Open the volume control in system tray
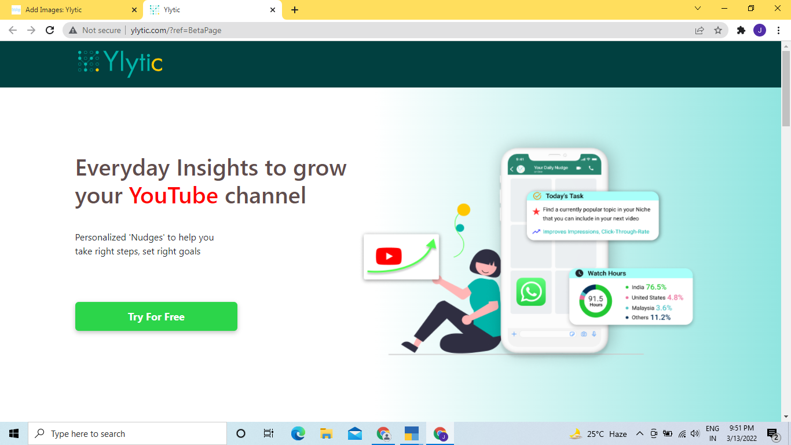 (x=695, y=433)
